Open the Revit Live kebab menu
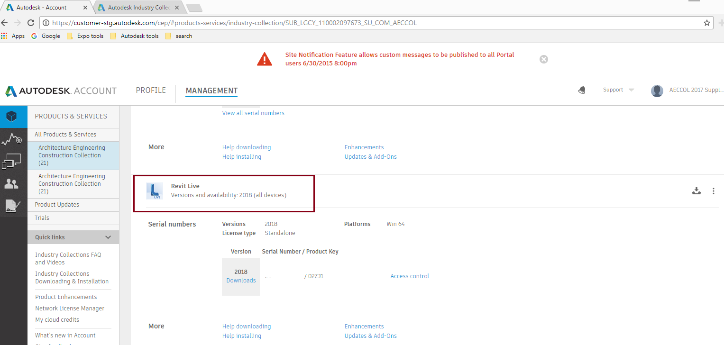The height and width of the screenshot is (345, 724). [714, 191]
